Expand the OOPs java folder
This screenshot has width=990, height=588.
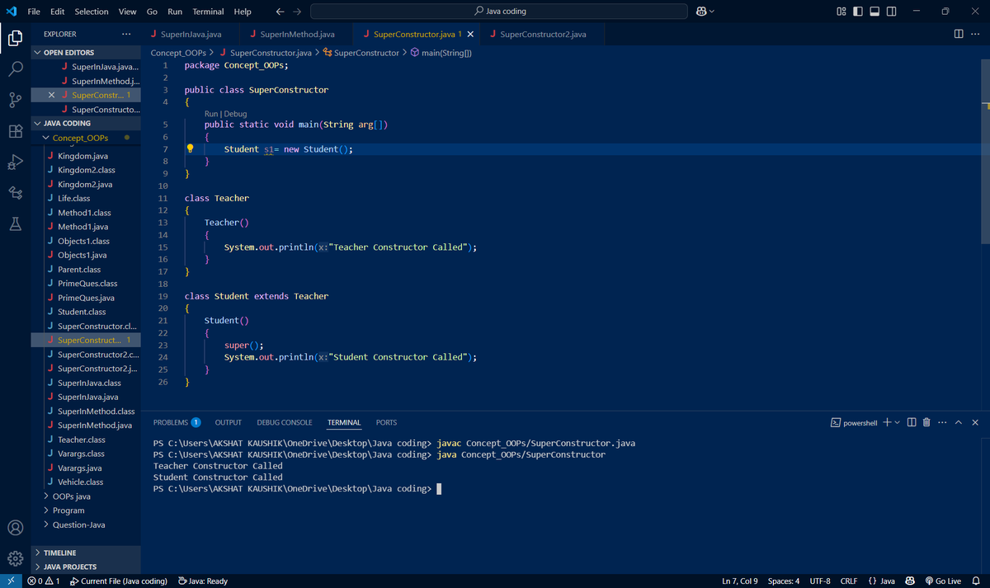(86, 496)
